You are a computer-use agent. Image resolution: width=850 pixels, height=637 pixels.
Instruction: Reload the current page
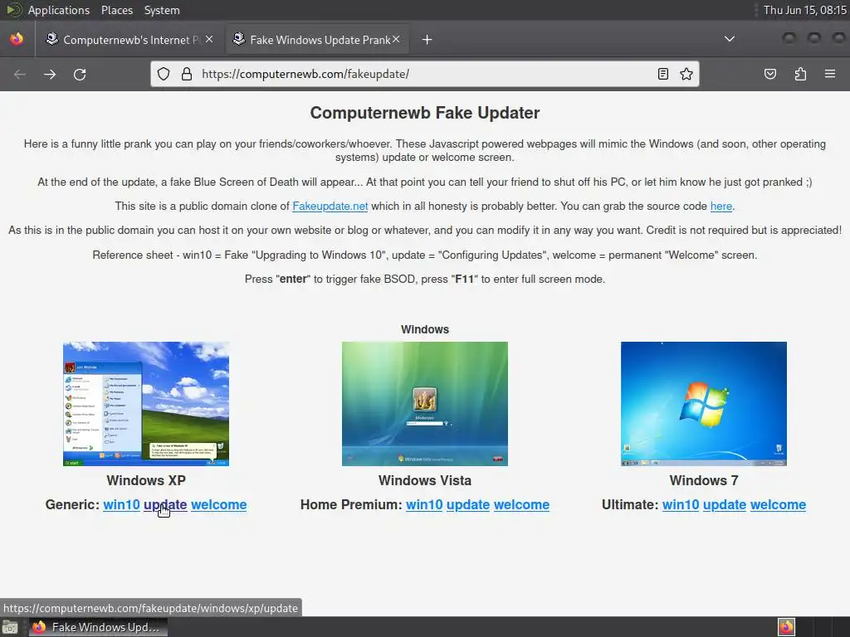80,74
